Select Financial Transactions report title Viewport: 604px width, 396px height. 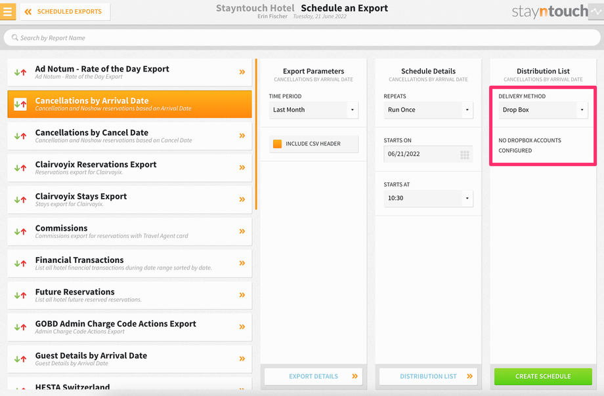coord(79,260)
